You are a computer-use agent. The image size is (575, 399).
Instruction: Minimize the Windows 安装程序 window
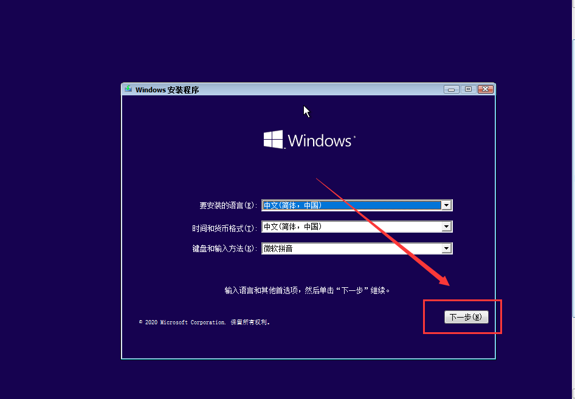[451, 89]
